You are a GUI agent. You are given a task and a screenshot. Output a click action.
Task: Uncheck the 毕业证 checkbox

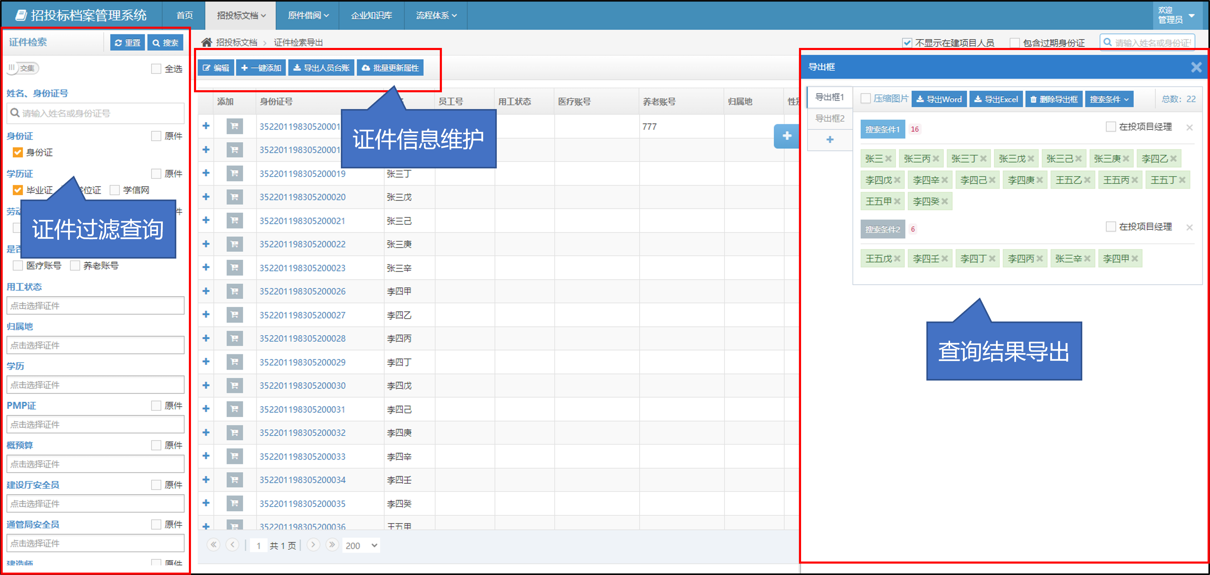18,190
